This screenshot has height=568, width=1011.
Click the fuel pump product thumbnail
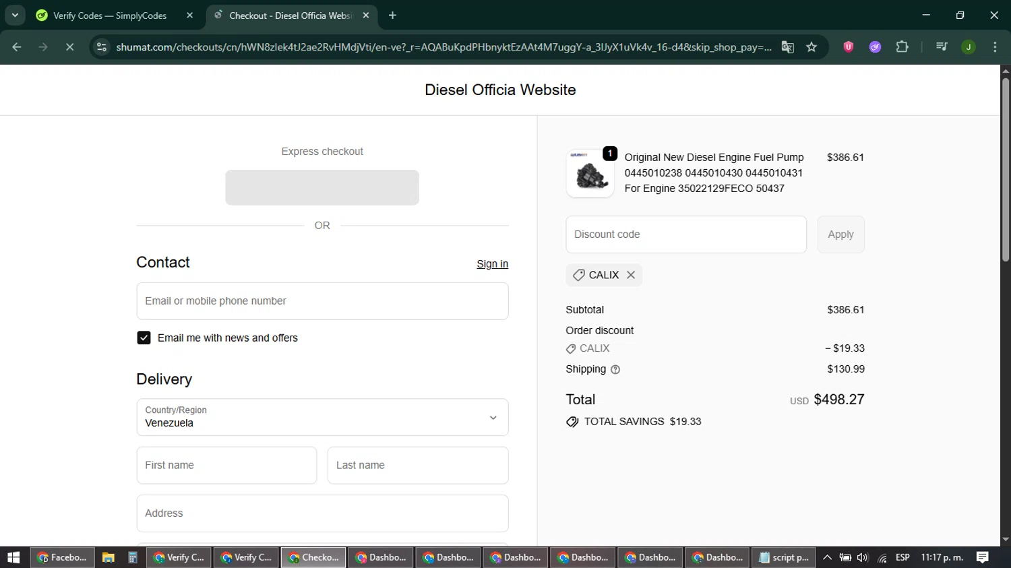(x=590, y=174)
